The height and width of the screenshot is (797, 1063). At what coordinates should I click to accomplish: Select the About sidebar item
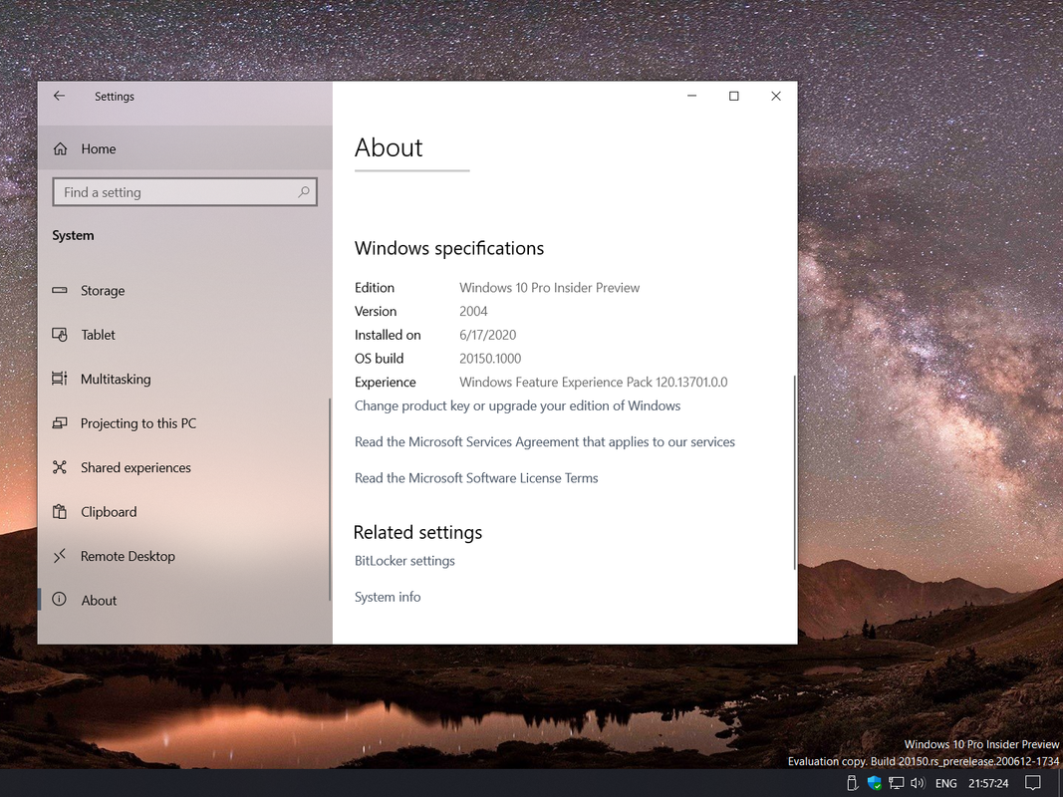(x=183, y=601)
